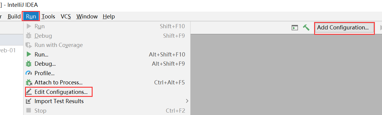The width and height of the screenshot is (382, 115).
Task: Click the grey run arrow after Add Configuration
Action: (381, 28)
